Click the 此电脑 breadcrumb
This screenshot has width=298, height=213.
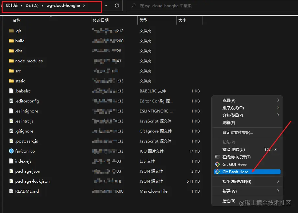[x=12, y=5]
